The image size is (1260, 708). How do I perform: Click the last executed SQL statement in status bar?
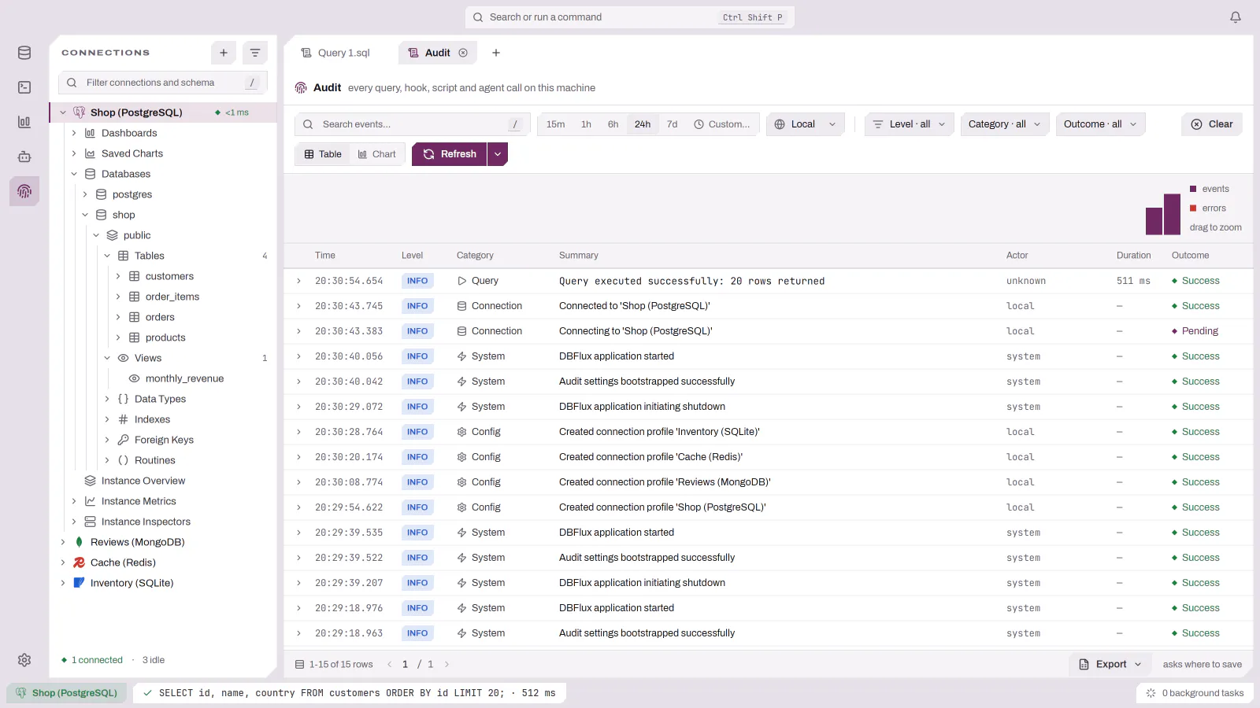350,693
